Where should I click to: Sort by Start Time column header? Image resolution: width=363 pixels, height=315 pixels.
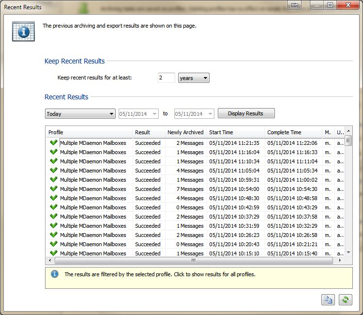[235, 132]
